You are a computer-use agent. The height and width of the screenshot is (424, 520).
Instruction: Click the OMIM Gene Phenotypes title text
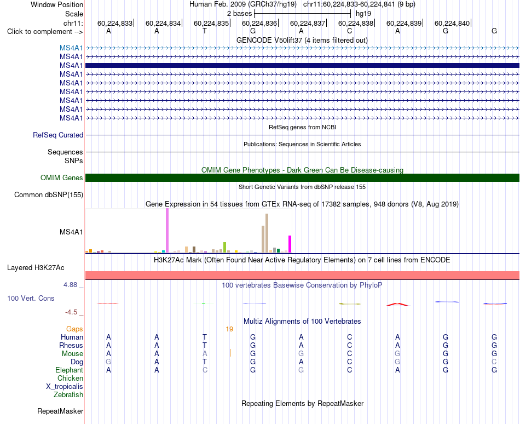(302, 170)
